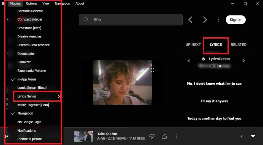
Task: Close the application window
Action: (x=257, y=3)
